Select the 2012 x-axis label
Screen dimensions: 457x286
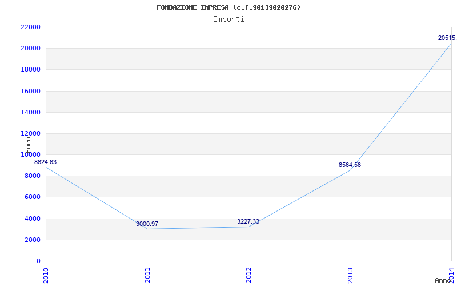pos(248,275)
